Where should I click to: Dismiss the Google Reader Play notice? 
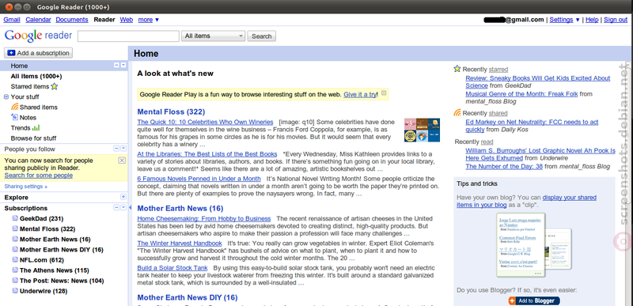point(384,93)
